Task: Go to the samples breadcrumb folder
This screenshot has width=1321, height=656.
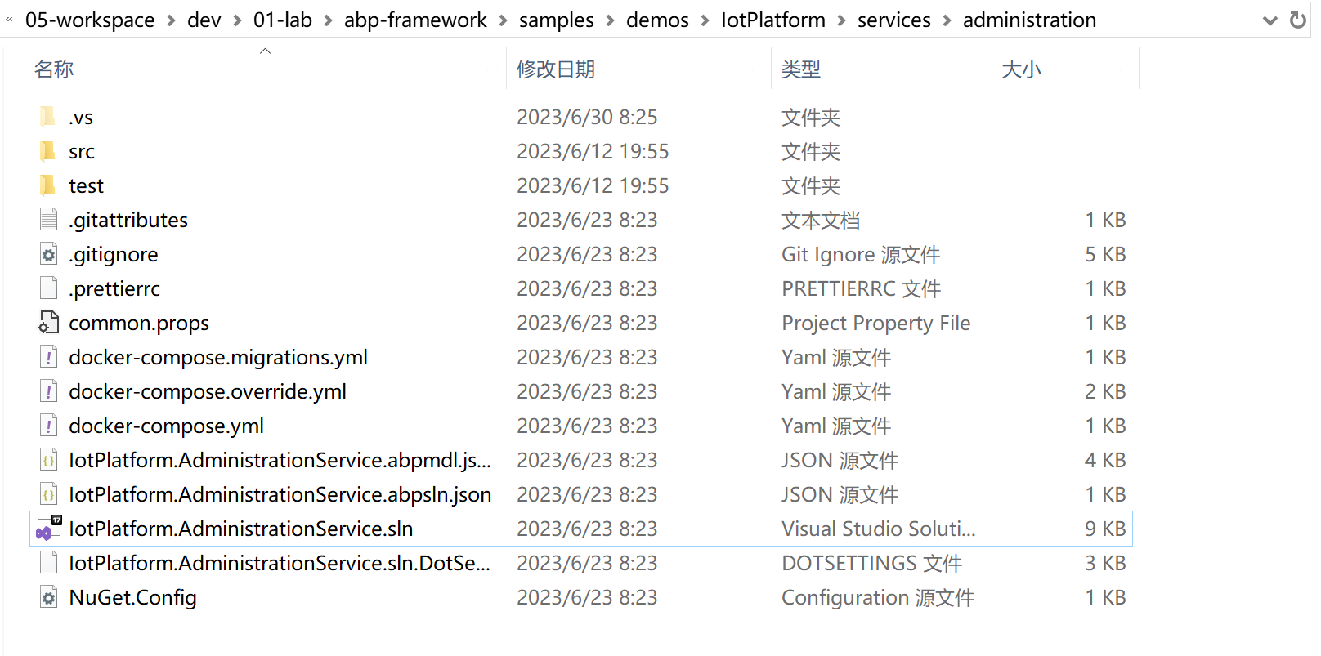Action: [x=557, y=20]
